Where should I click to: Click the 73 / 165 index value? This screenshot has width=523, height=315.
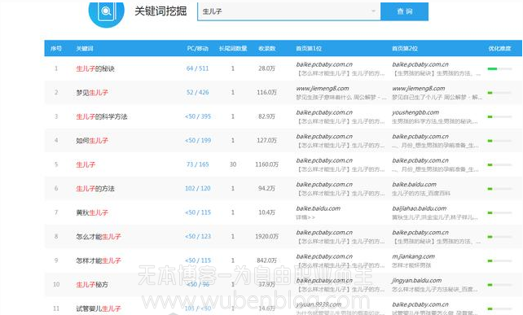click(x=197, y=164)
